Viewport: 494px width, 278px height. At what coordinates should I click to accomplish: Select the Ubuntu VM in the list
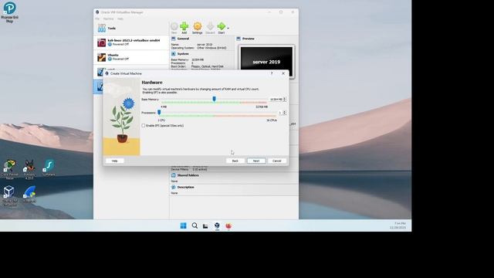131,57
